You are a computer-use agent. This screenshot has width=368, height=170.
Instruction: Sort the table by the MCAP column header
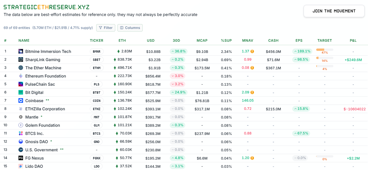click(202, 41)
